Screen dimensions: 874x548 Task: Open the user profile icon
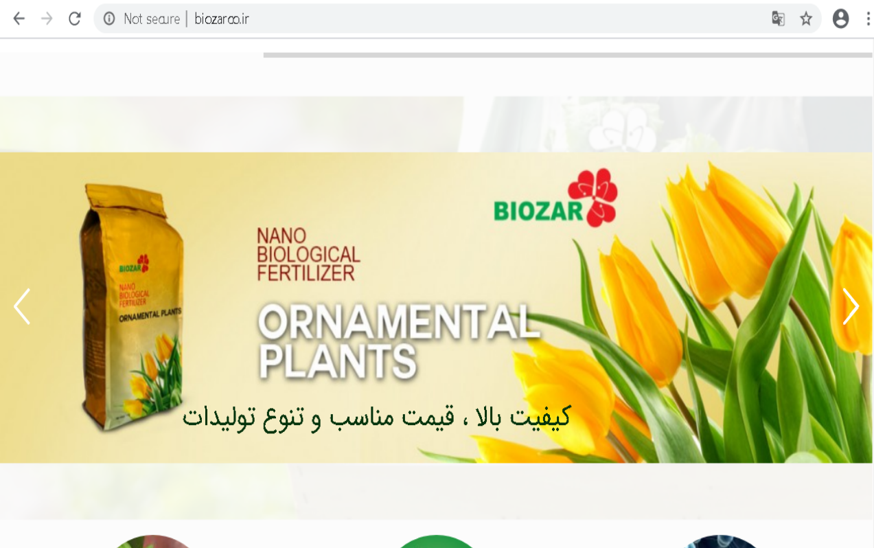click(840, 19)
